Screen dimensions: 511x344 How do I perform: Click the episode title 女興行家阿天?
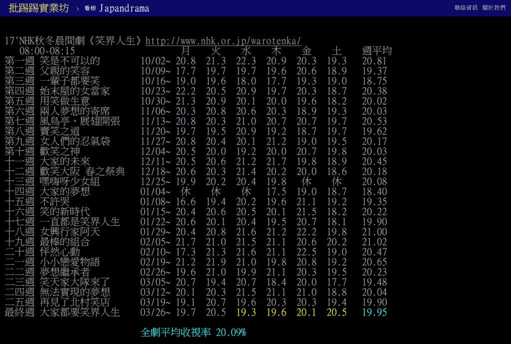[x=70, y=232]
